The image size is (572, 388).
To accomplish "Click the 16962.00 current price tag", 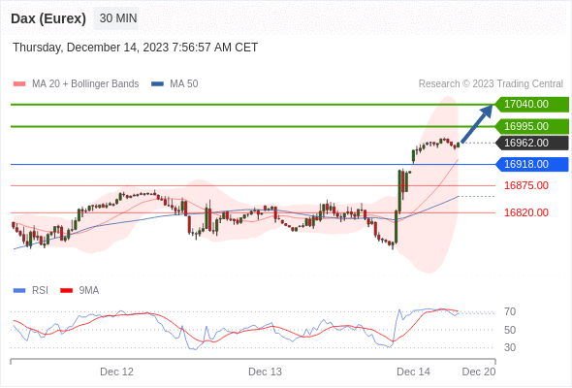I will pos(532,144).
